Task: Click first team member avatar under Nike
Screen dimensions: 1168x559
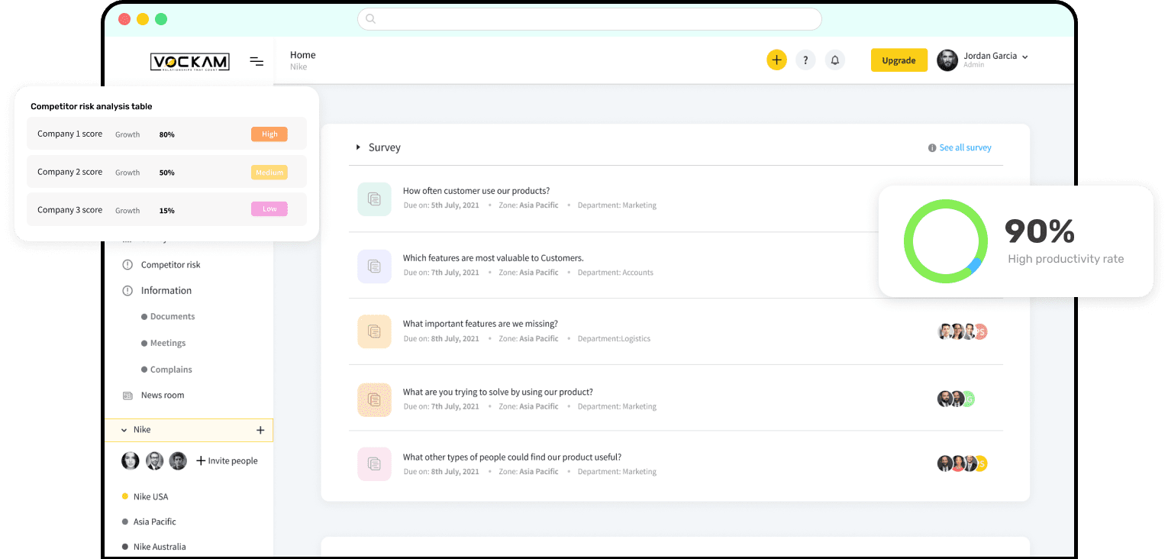Action: tap(131, 460)
